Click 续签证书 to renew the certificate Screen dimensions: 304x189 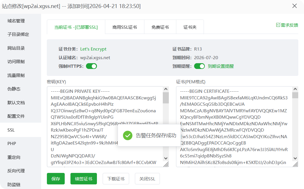[83, 178]
